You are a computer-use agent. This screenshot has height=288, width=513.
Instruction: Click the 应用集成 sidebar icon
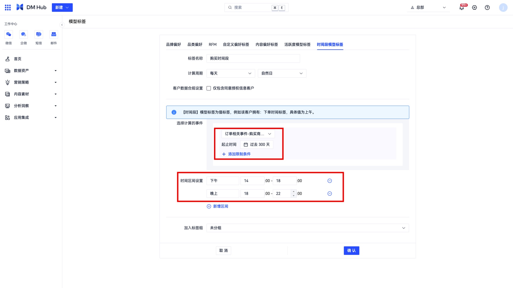click(7, 118)
